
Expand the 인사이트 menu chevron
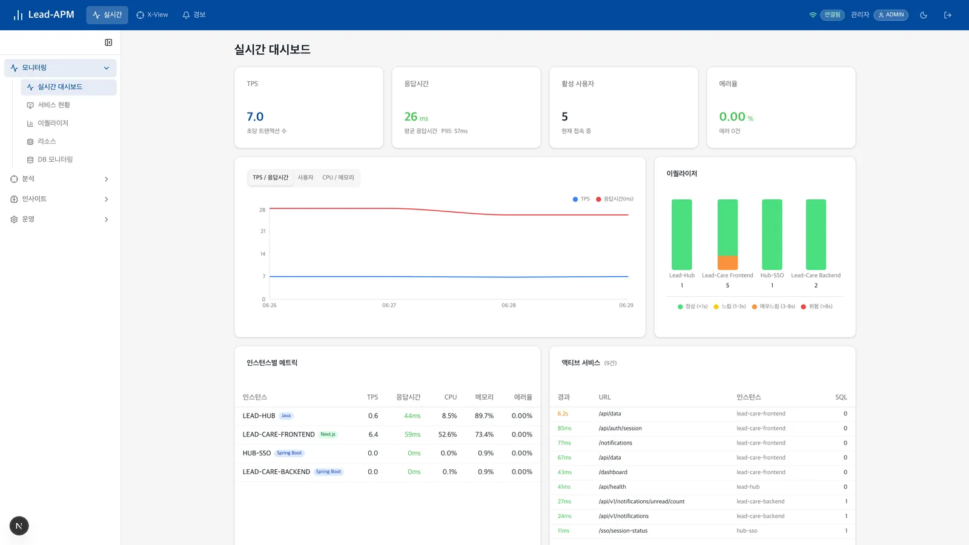point(107,199)
